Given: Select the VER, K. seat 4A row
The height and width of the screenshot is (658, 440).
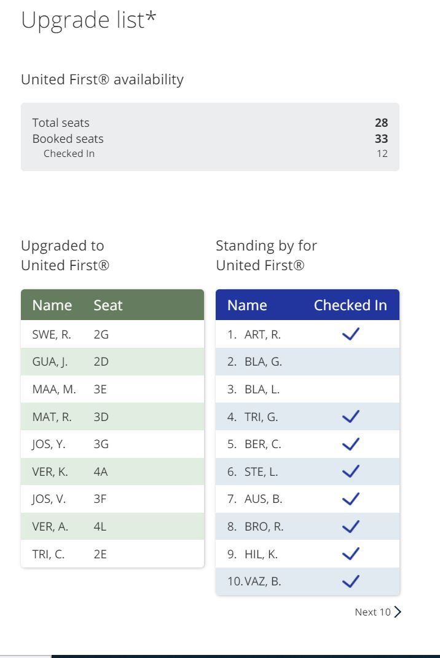Looking at the screenshot, I should (x=112, y=472).
